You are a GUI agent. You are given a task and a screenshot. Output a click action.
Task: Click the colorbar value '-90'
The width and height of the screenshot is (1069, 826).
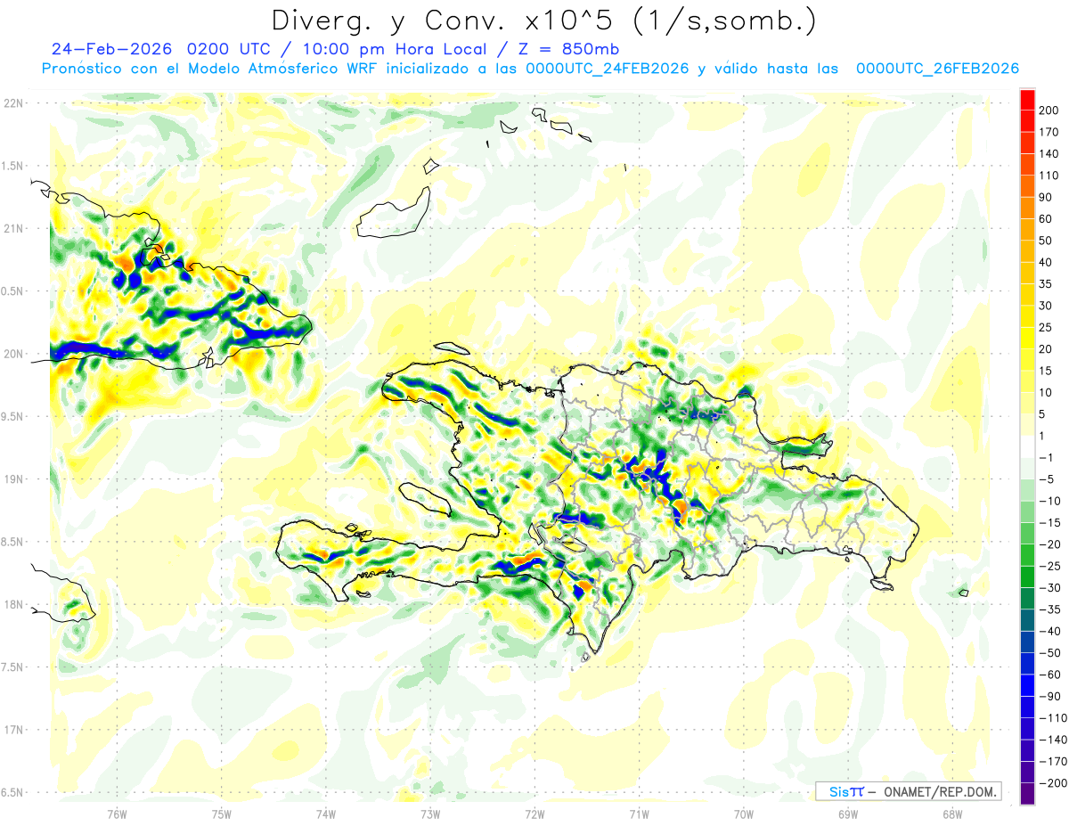(x=1050, y=696)
